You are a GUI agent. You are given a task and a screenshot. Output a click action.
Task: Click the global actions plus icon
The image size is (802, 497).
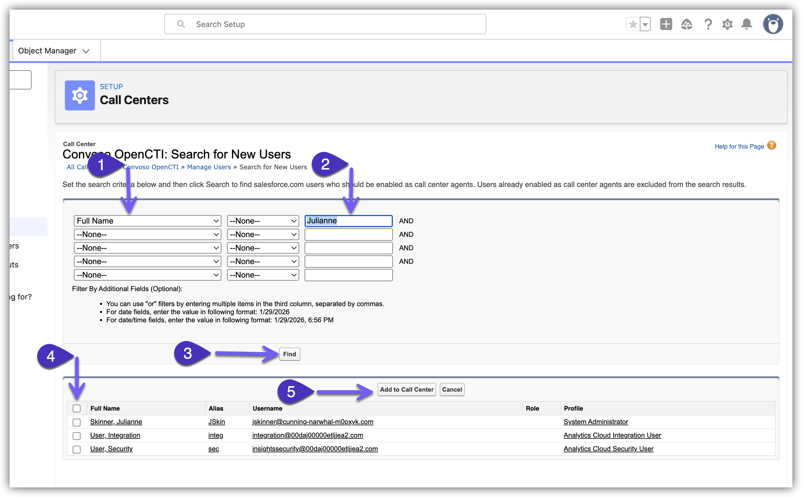pos(666,24)
